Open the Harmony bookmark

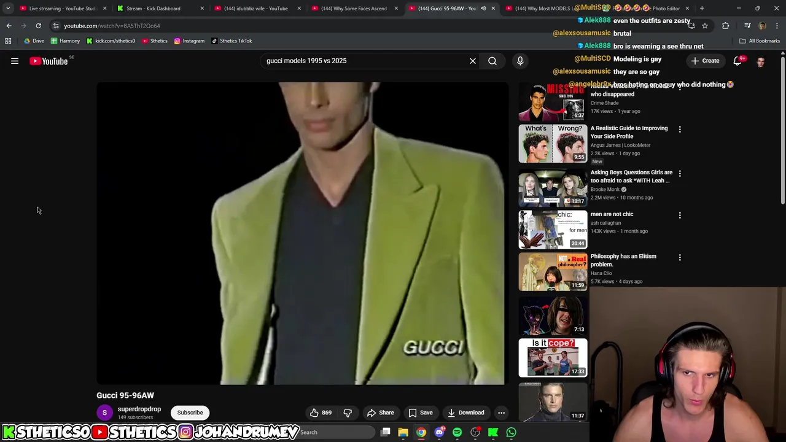65,41
